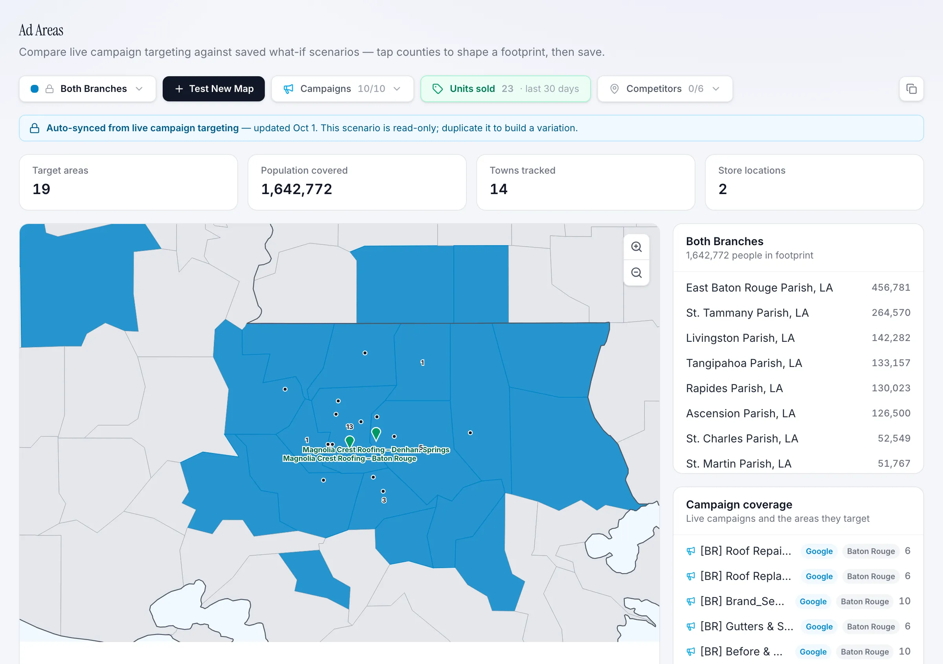Click megaphone icon beside [BR] Brand_Se...
Image resolution: width=943 pixels, height=664 pixels.
(691, 601)
